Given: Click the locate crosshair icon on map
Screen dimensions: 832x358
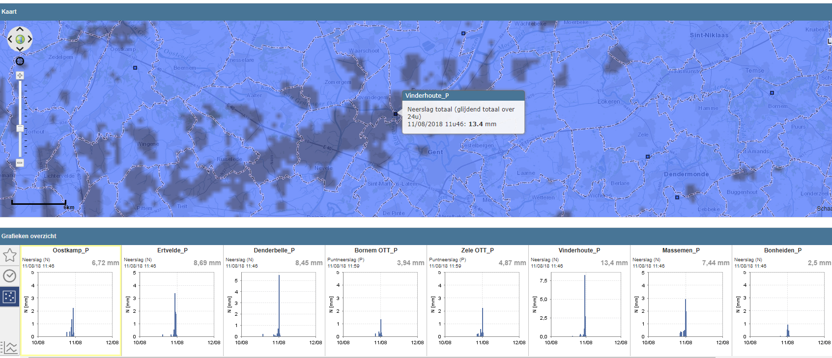Looking at the screenshot, I should tap(20, 61).
